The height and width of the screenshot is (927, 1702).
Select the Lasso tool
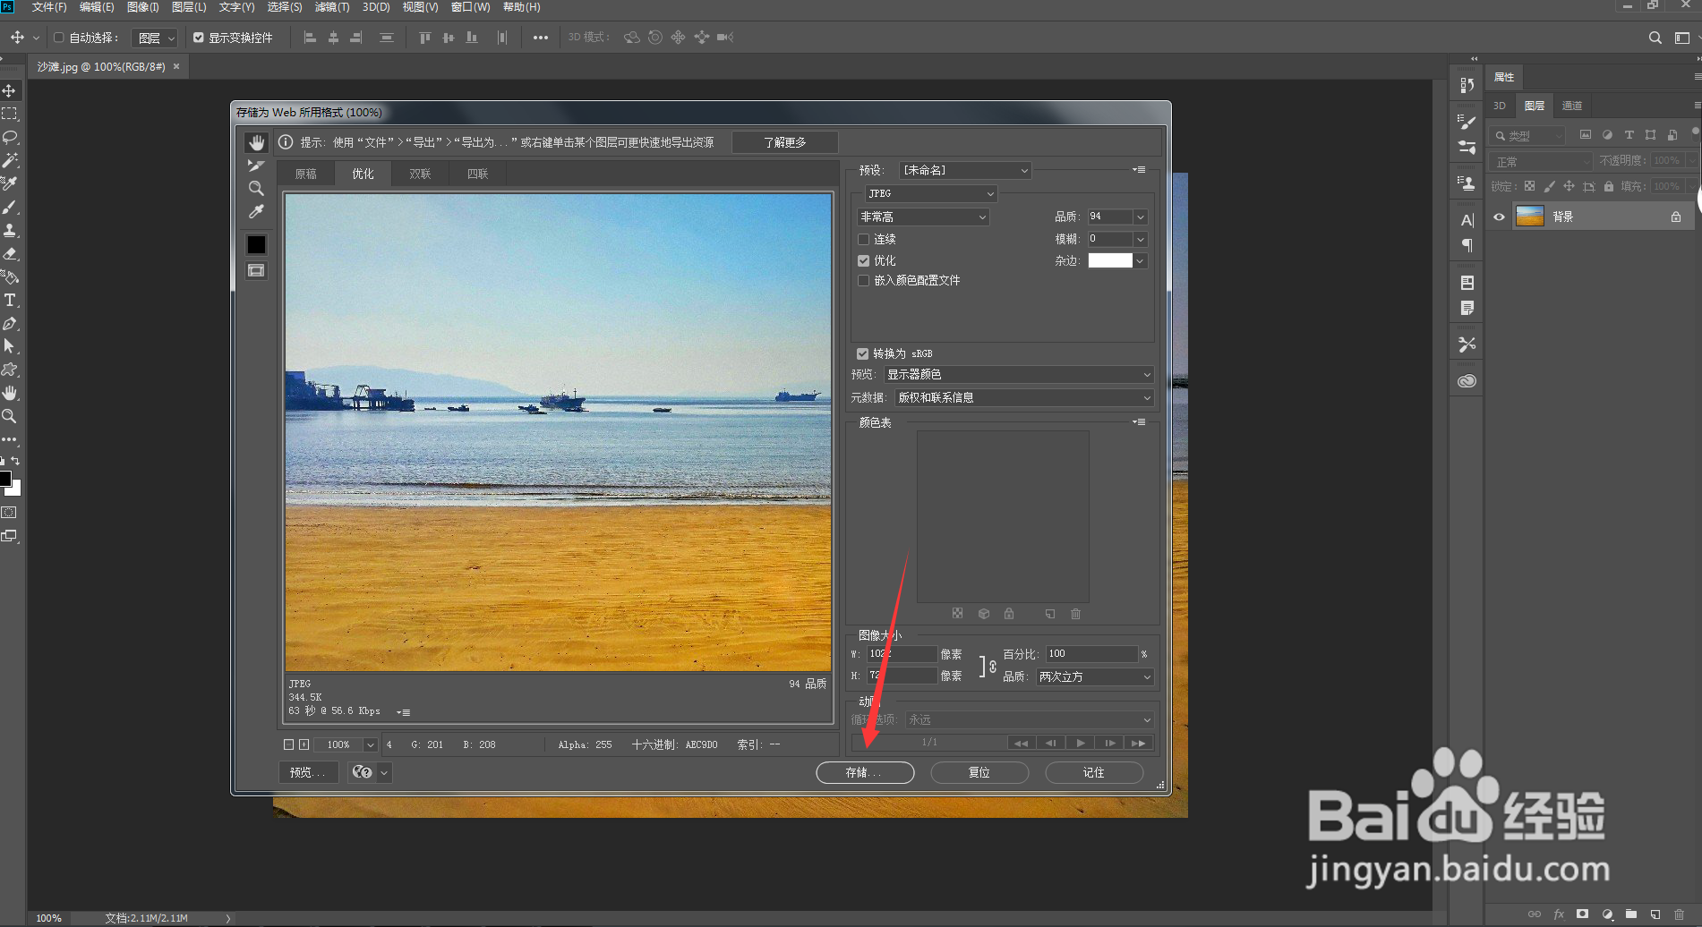[x=10, y=137]
